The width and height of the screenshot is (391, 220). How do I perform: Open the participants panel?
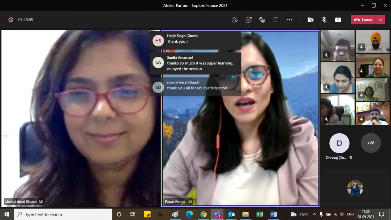235,20
